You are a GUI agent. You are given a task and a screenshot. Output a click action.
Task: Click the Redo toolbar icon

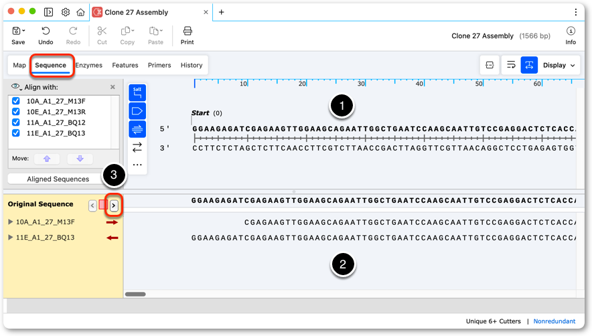[73, 31]
